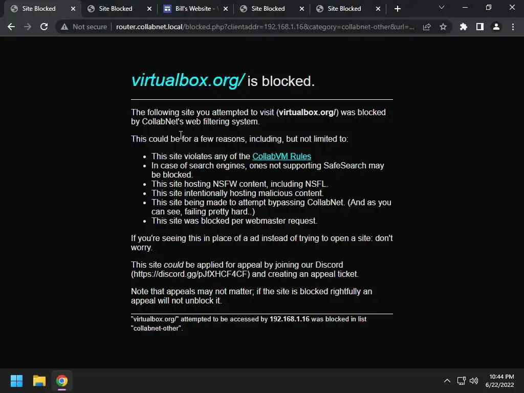This screenshot has width=524, height=393.
Task: Expand the tab search dropdown chevron
Action: point(442,7)
